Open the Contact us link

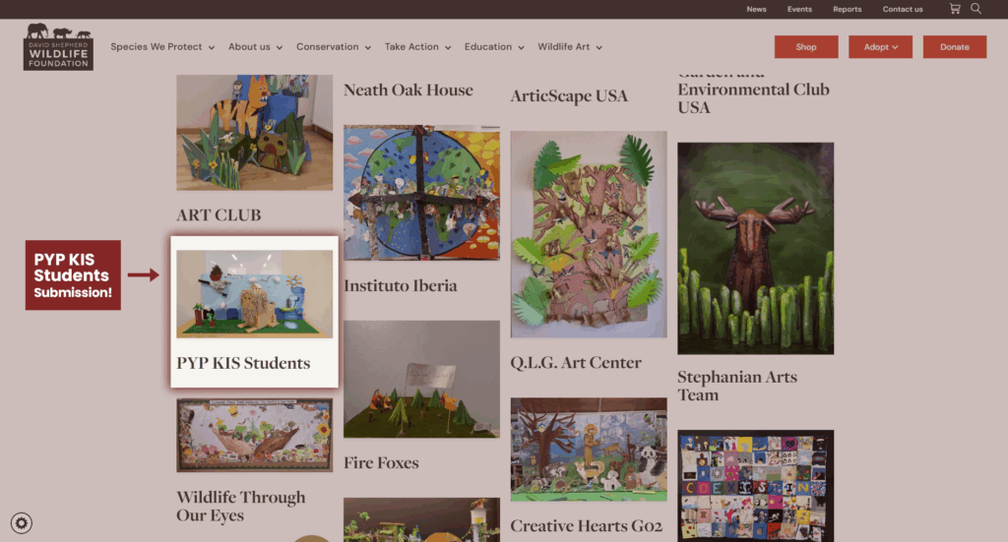903,9
